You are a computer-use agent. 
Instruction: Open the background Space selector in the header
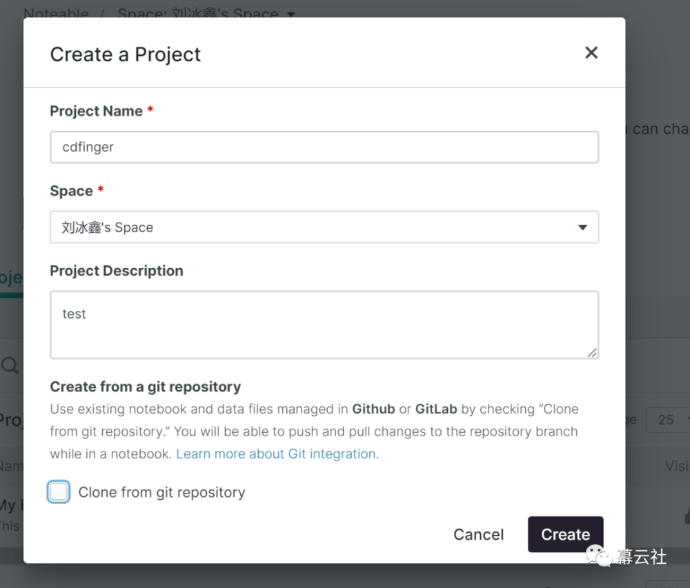(206, 13)
